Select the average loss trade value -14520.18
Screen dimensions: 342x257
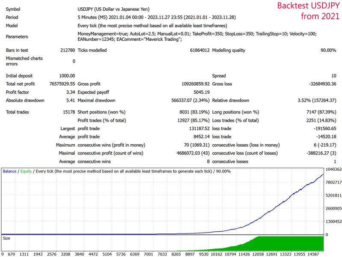[x=326, y=137]
